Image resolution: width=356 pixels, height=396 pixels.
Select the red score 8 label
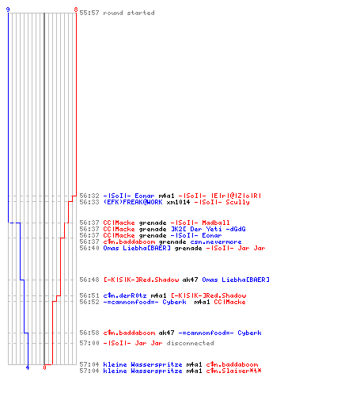(x=76, y=10)
